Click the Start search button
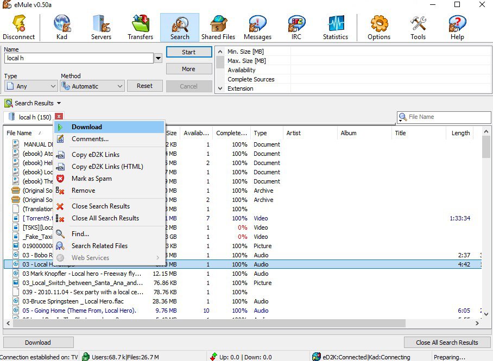 189,52
